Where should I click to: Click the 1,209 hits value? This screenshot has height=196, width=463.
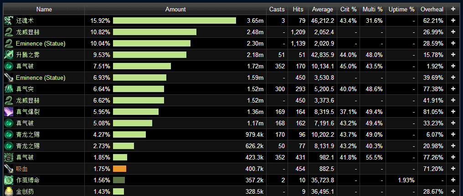298,32
